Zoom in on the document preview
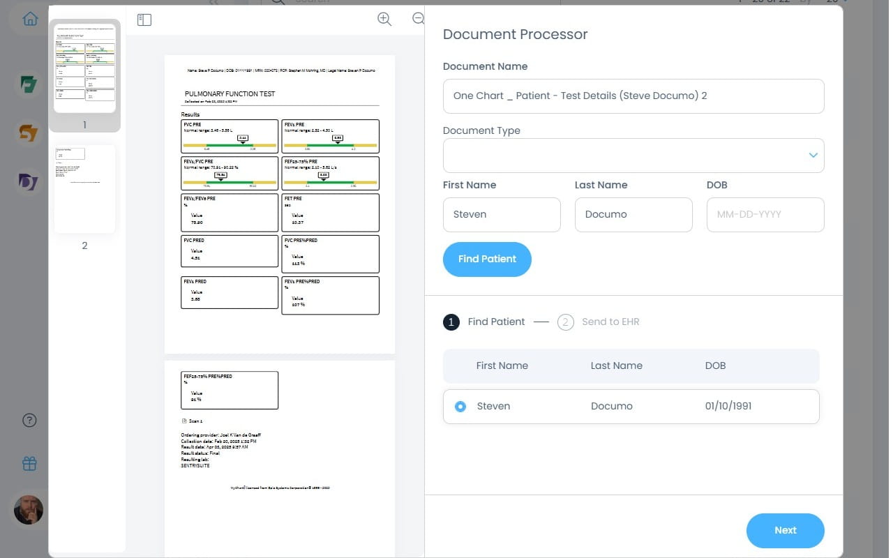Screen dimensions: 893x558 click(384, 20)
